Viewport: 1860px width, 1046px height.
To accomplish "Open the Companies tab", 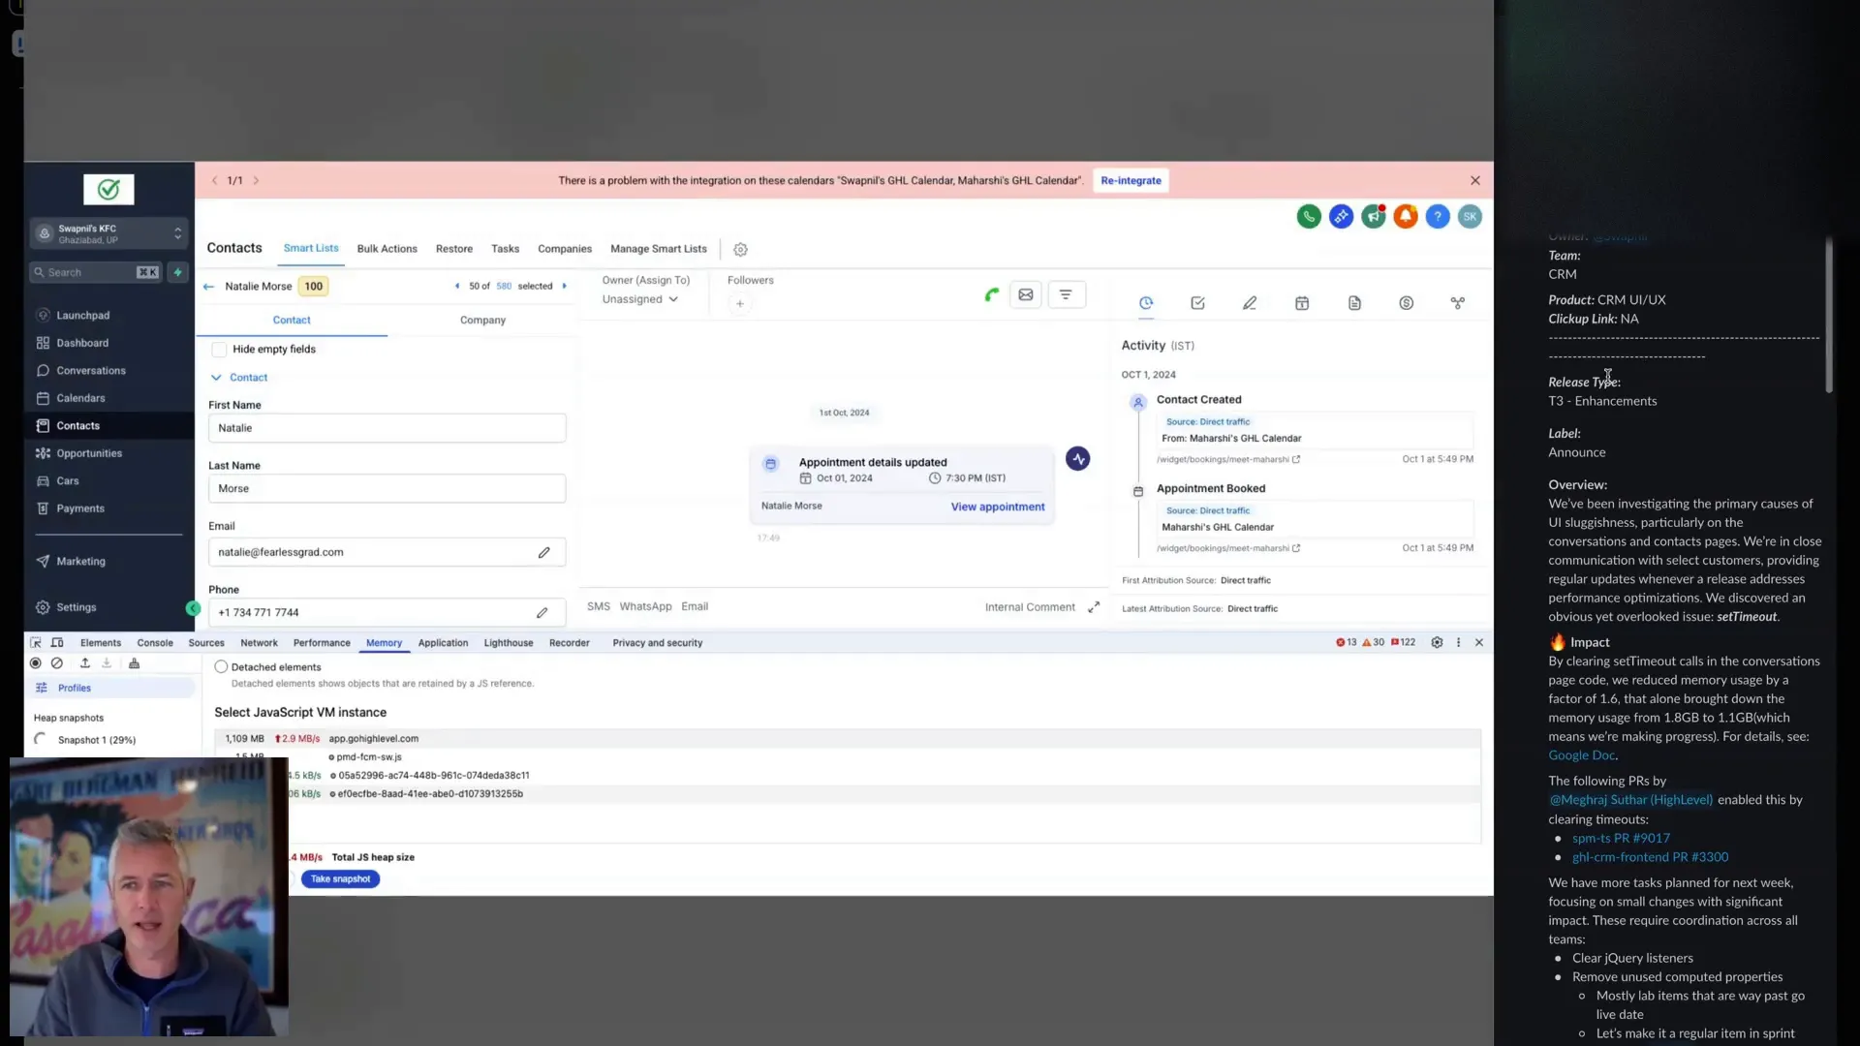I will tap(565, 249).
